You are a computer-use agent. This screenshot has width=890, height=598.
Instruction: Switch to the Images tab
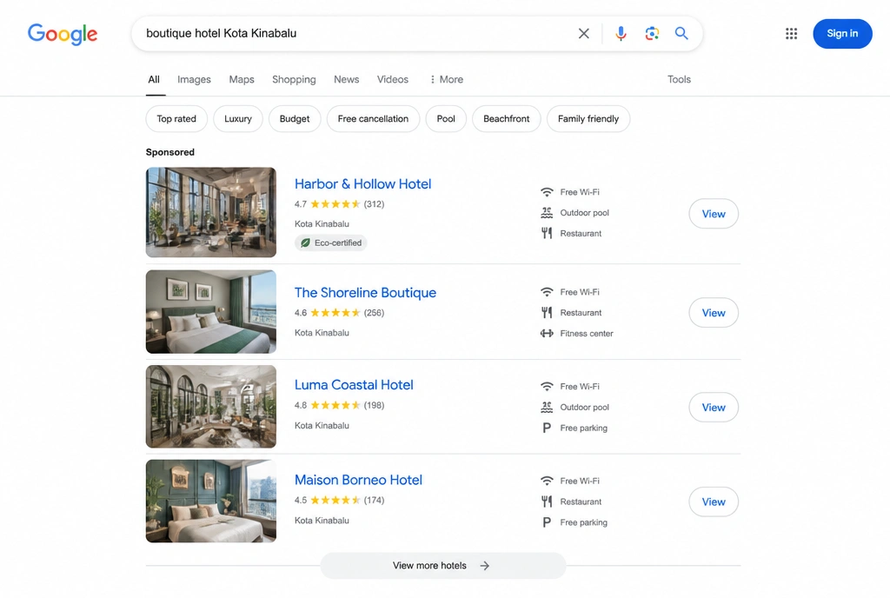[x=194, y=79]
